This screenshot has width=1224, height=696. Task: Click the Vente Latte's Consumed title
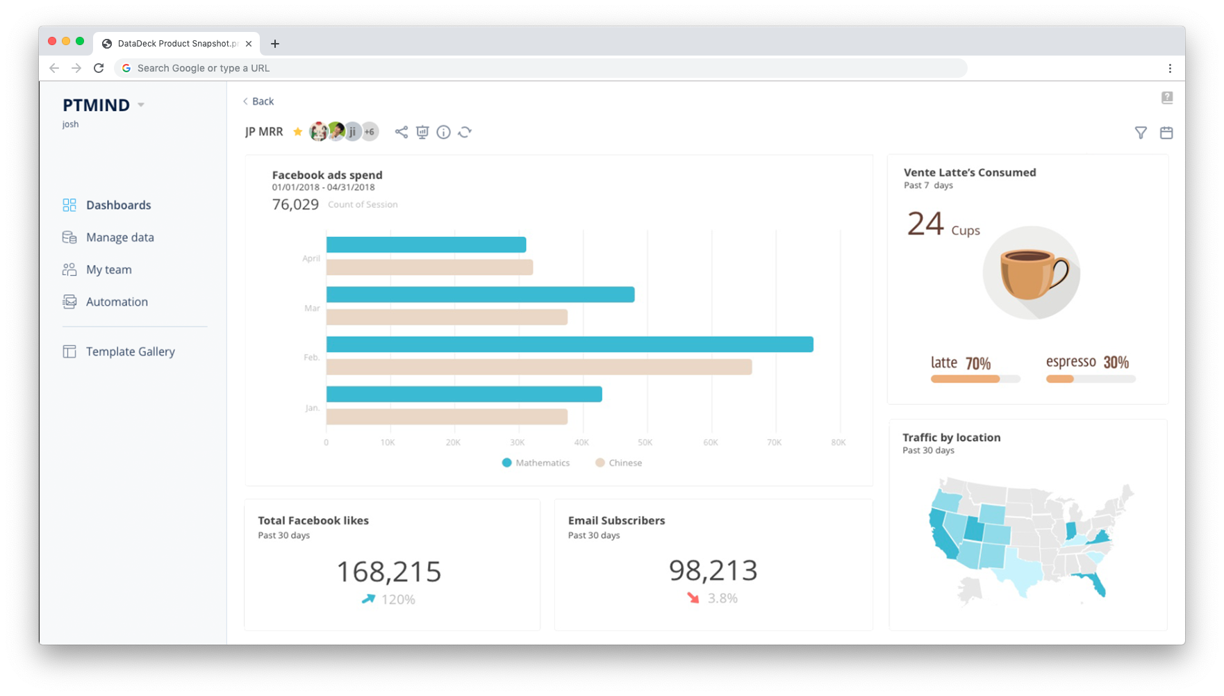click(970, 172)
